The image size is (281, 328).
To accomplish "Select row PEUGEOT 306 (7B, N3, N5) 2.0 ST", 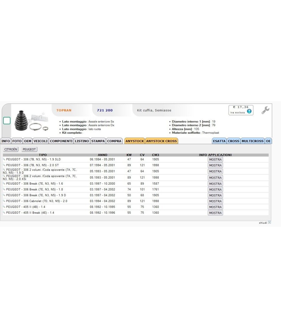I will tap(136, 165).
